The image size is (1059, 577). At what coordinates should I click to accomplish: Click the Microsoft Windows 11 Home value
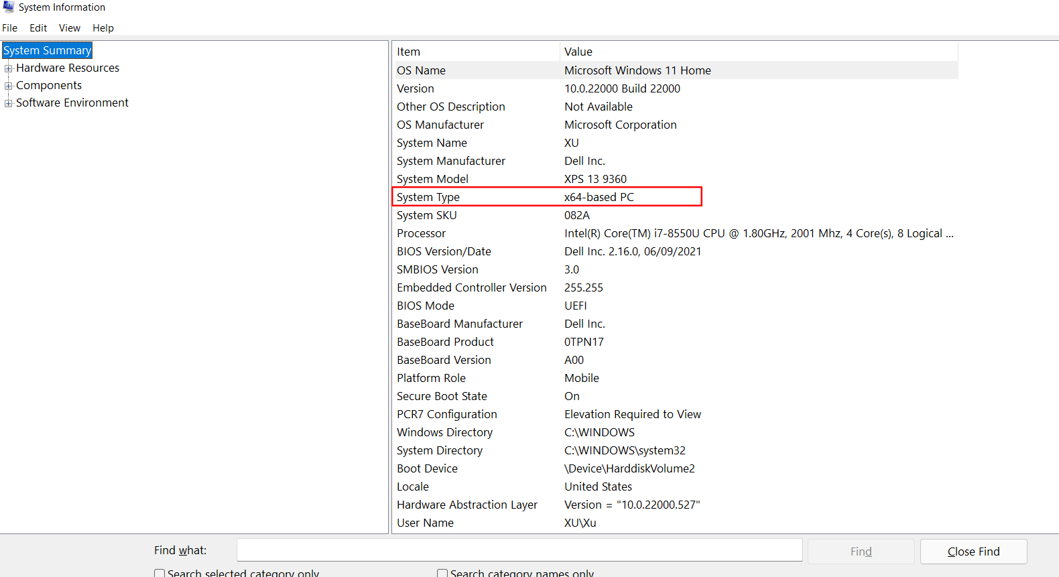tap(637, 70)
